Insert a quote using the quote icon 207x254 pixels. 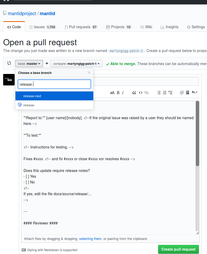134,93
